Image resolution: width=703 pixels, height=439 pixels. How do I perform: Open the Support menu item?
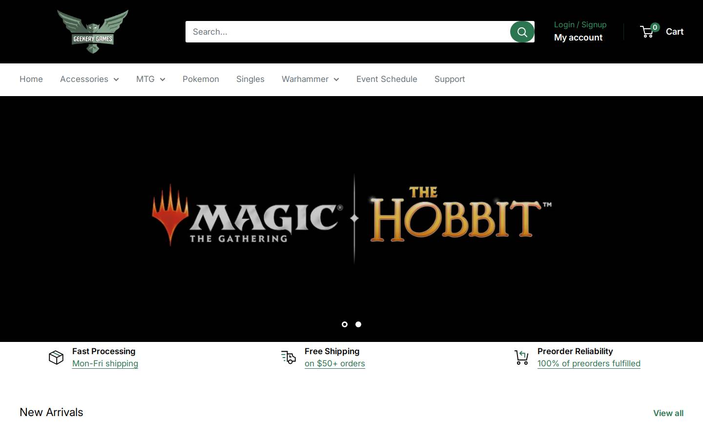click(450, 79)
